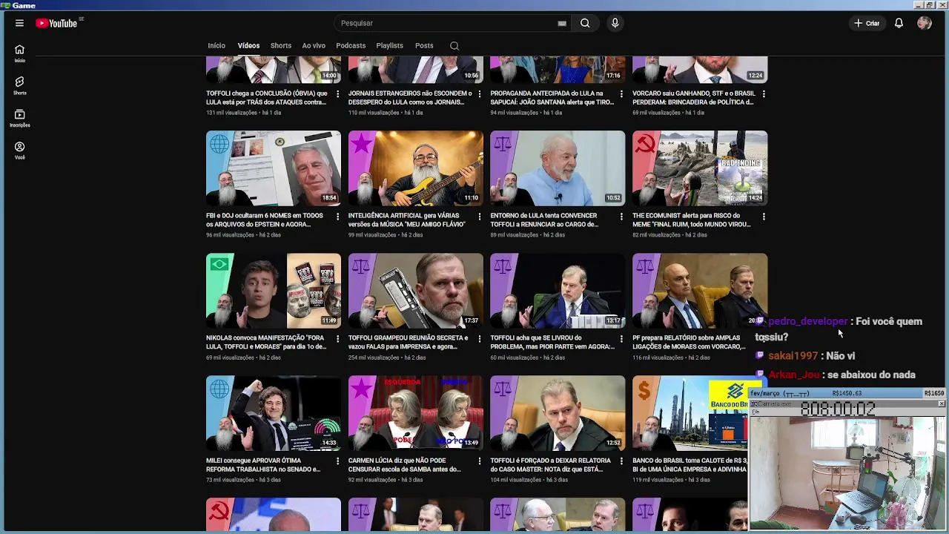Switch to the Início channel tab
This screenshot has width=949, height=534.
(x=216, y=46)
